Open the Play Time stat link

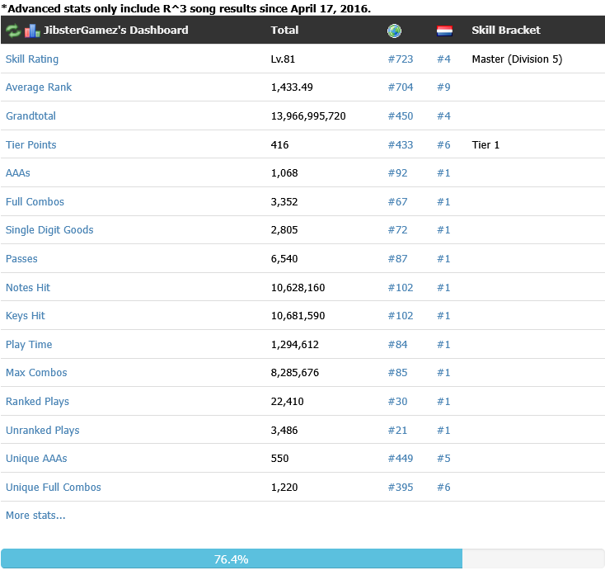[29, 345]
